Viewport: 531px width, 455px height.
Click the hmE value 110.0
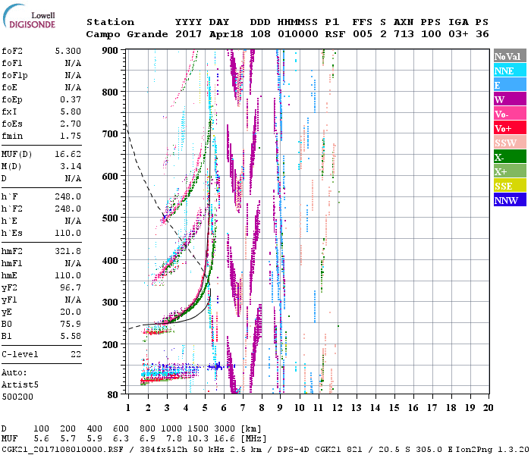[x=68, y=275]
